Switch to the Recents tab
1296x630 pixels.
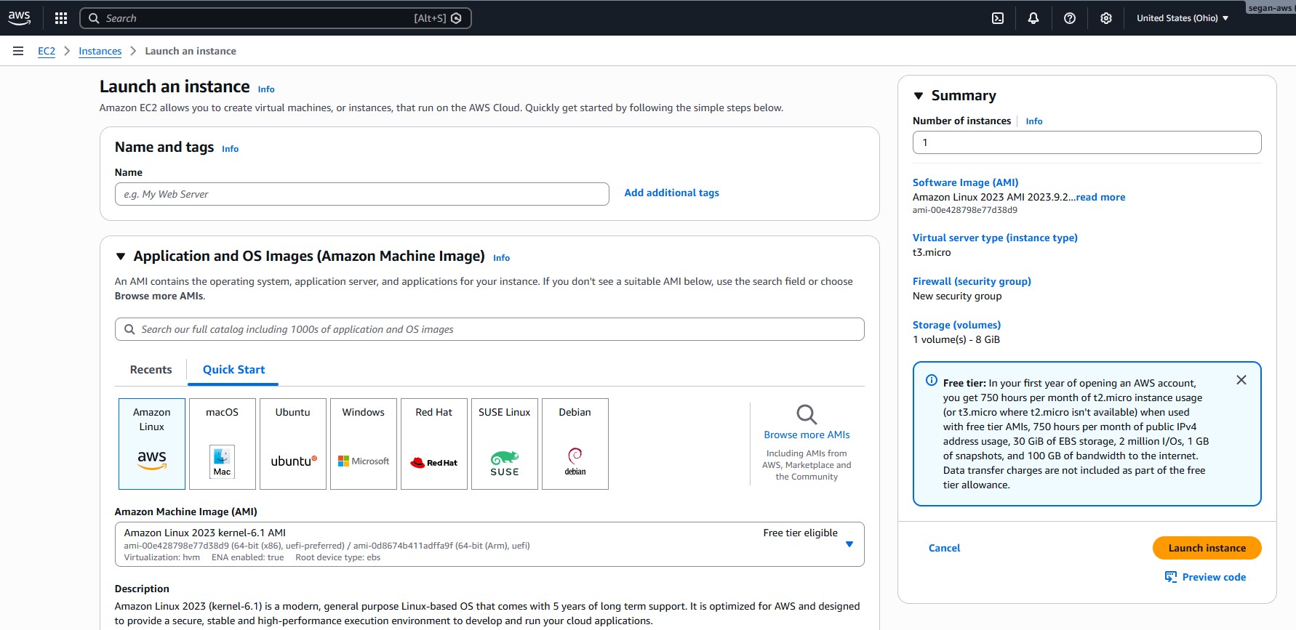pos(151,370)
